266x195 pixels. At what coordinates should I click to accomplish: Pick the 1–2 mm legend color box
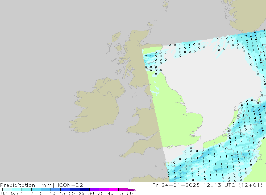click(x=26, y=190)
